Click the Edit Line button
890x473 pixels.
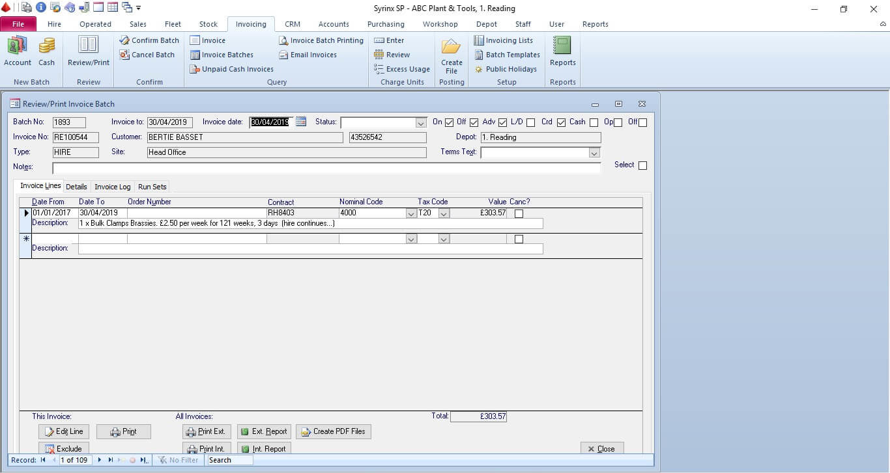[x=64, y=431]
